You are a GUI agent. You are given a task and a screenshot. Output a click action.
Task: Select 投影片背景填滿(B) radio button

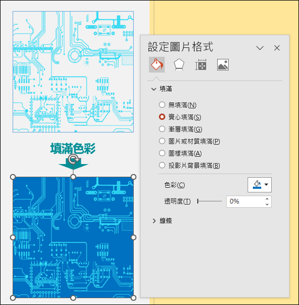[162, 165]
